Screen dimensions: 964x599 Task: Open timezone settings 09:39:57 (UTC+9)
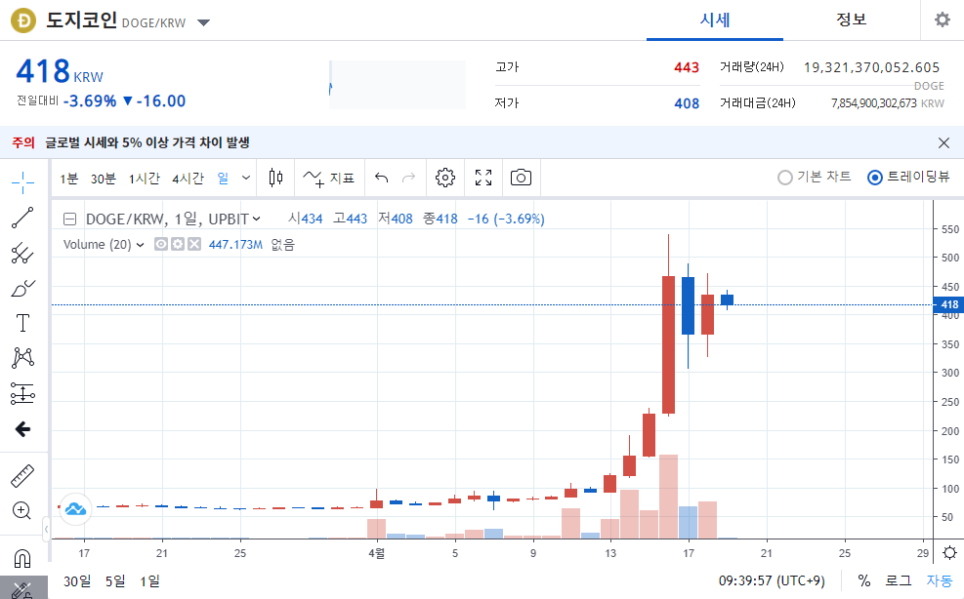tap(772, 580)
